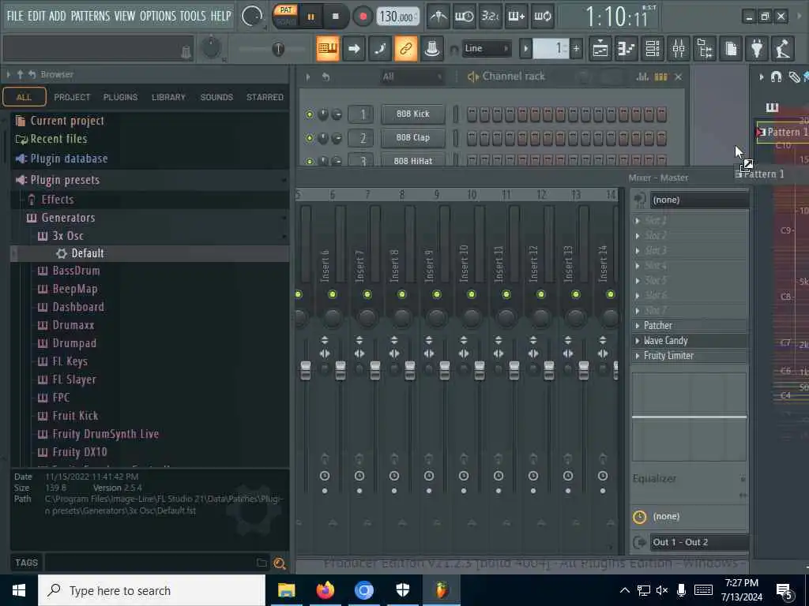Open the mixer view icon
Screen dimensions: 809x606
pyautogui.click(x=679, y=49)
